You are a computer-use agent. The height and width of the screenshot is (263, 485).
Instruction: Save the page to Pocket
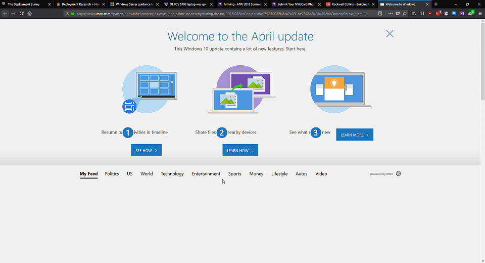pyautogui.click(x=398, y=13)
